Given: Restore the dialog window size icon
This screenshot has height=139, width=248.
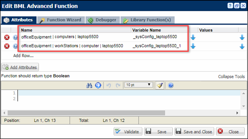Looking at the screenshot, I should (237, 6).
